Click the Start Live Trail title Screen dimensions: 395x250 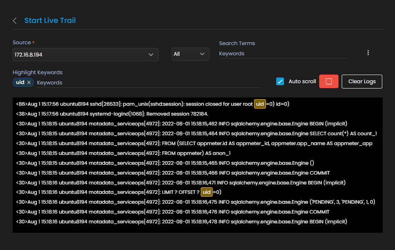50,20
